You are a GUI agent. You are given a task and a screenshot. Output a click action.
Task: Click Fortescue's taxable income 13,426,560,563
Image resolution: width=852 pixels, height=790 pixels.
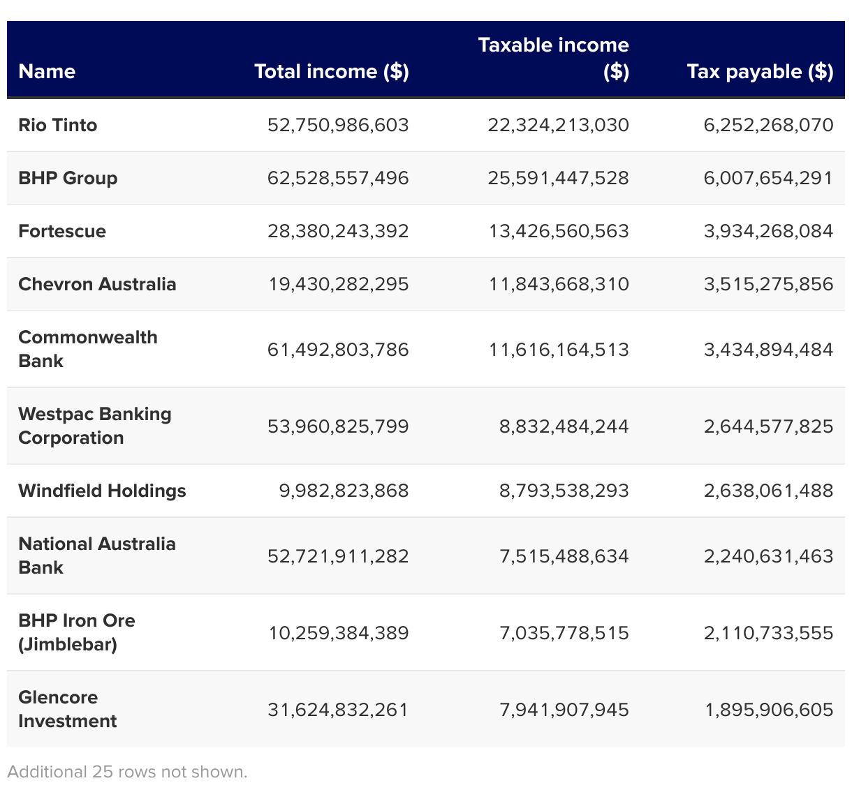pos(559,231)
